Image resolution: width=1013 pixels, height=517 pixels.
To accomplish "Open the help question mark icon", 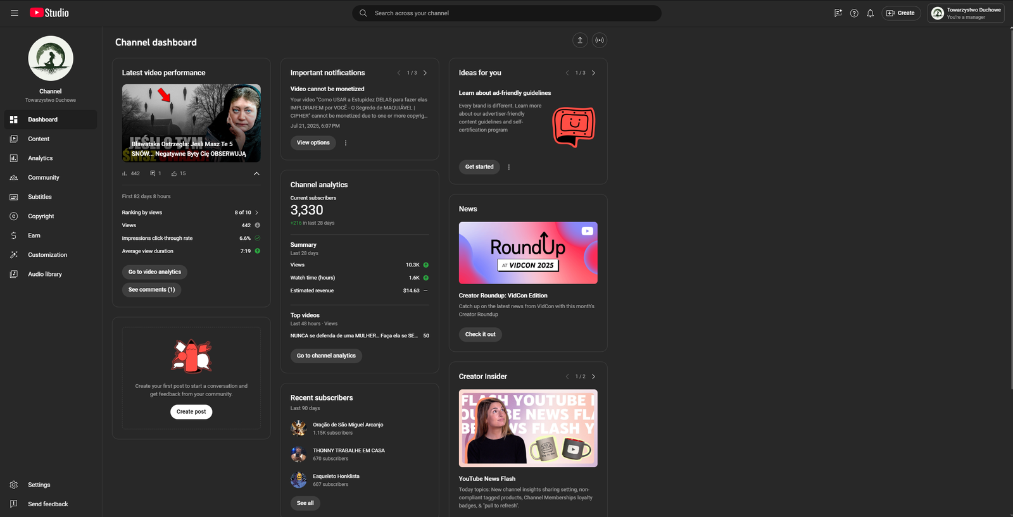I will click(x=854, y=13).
